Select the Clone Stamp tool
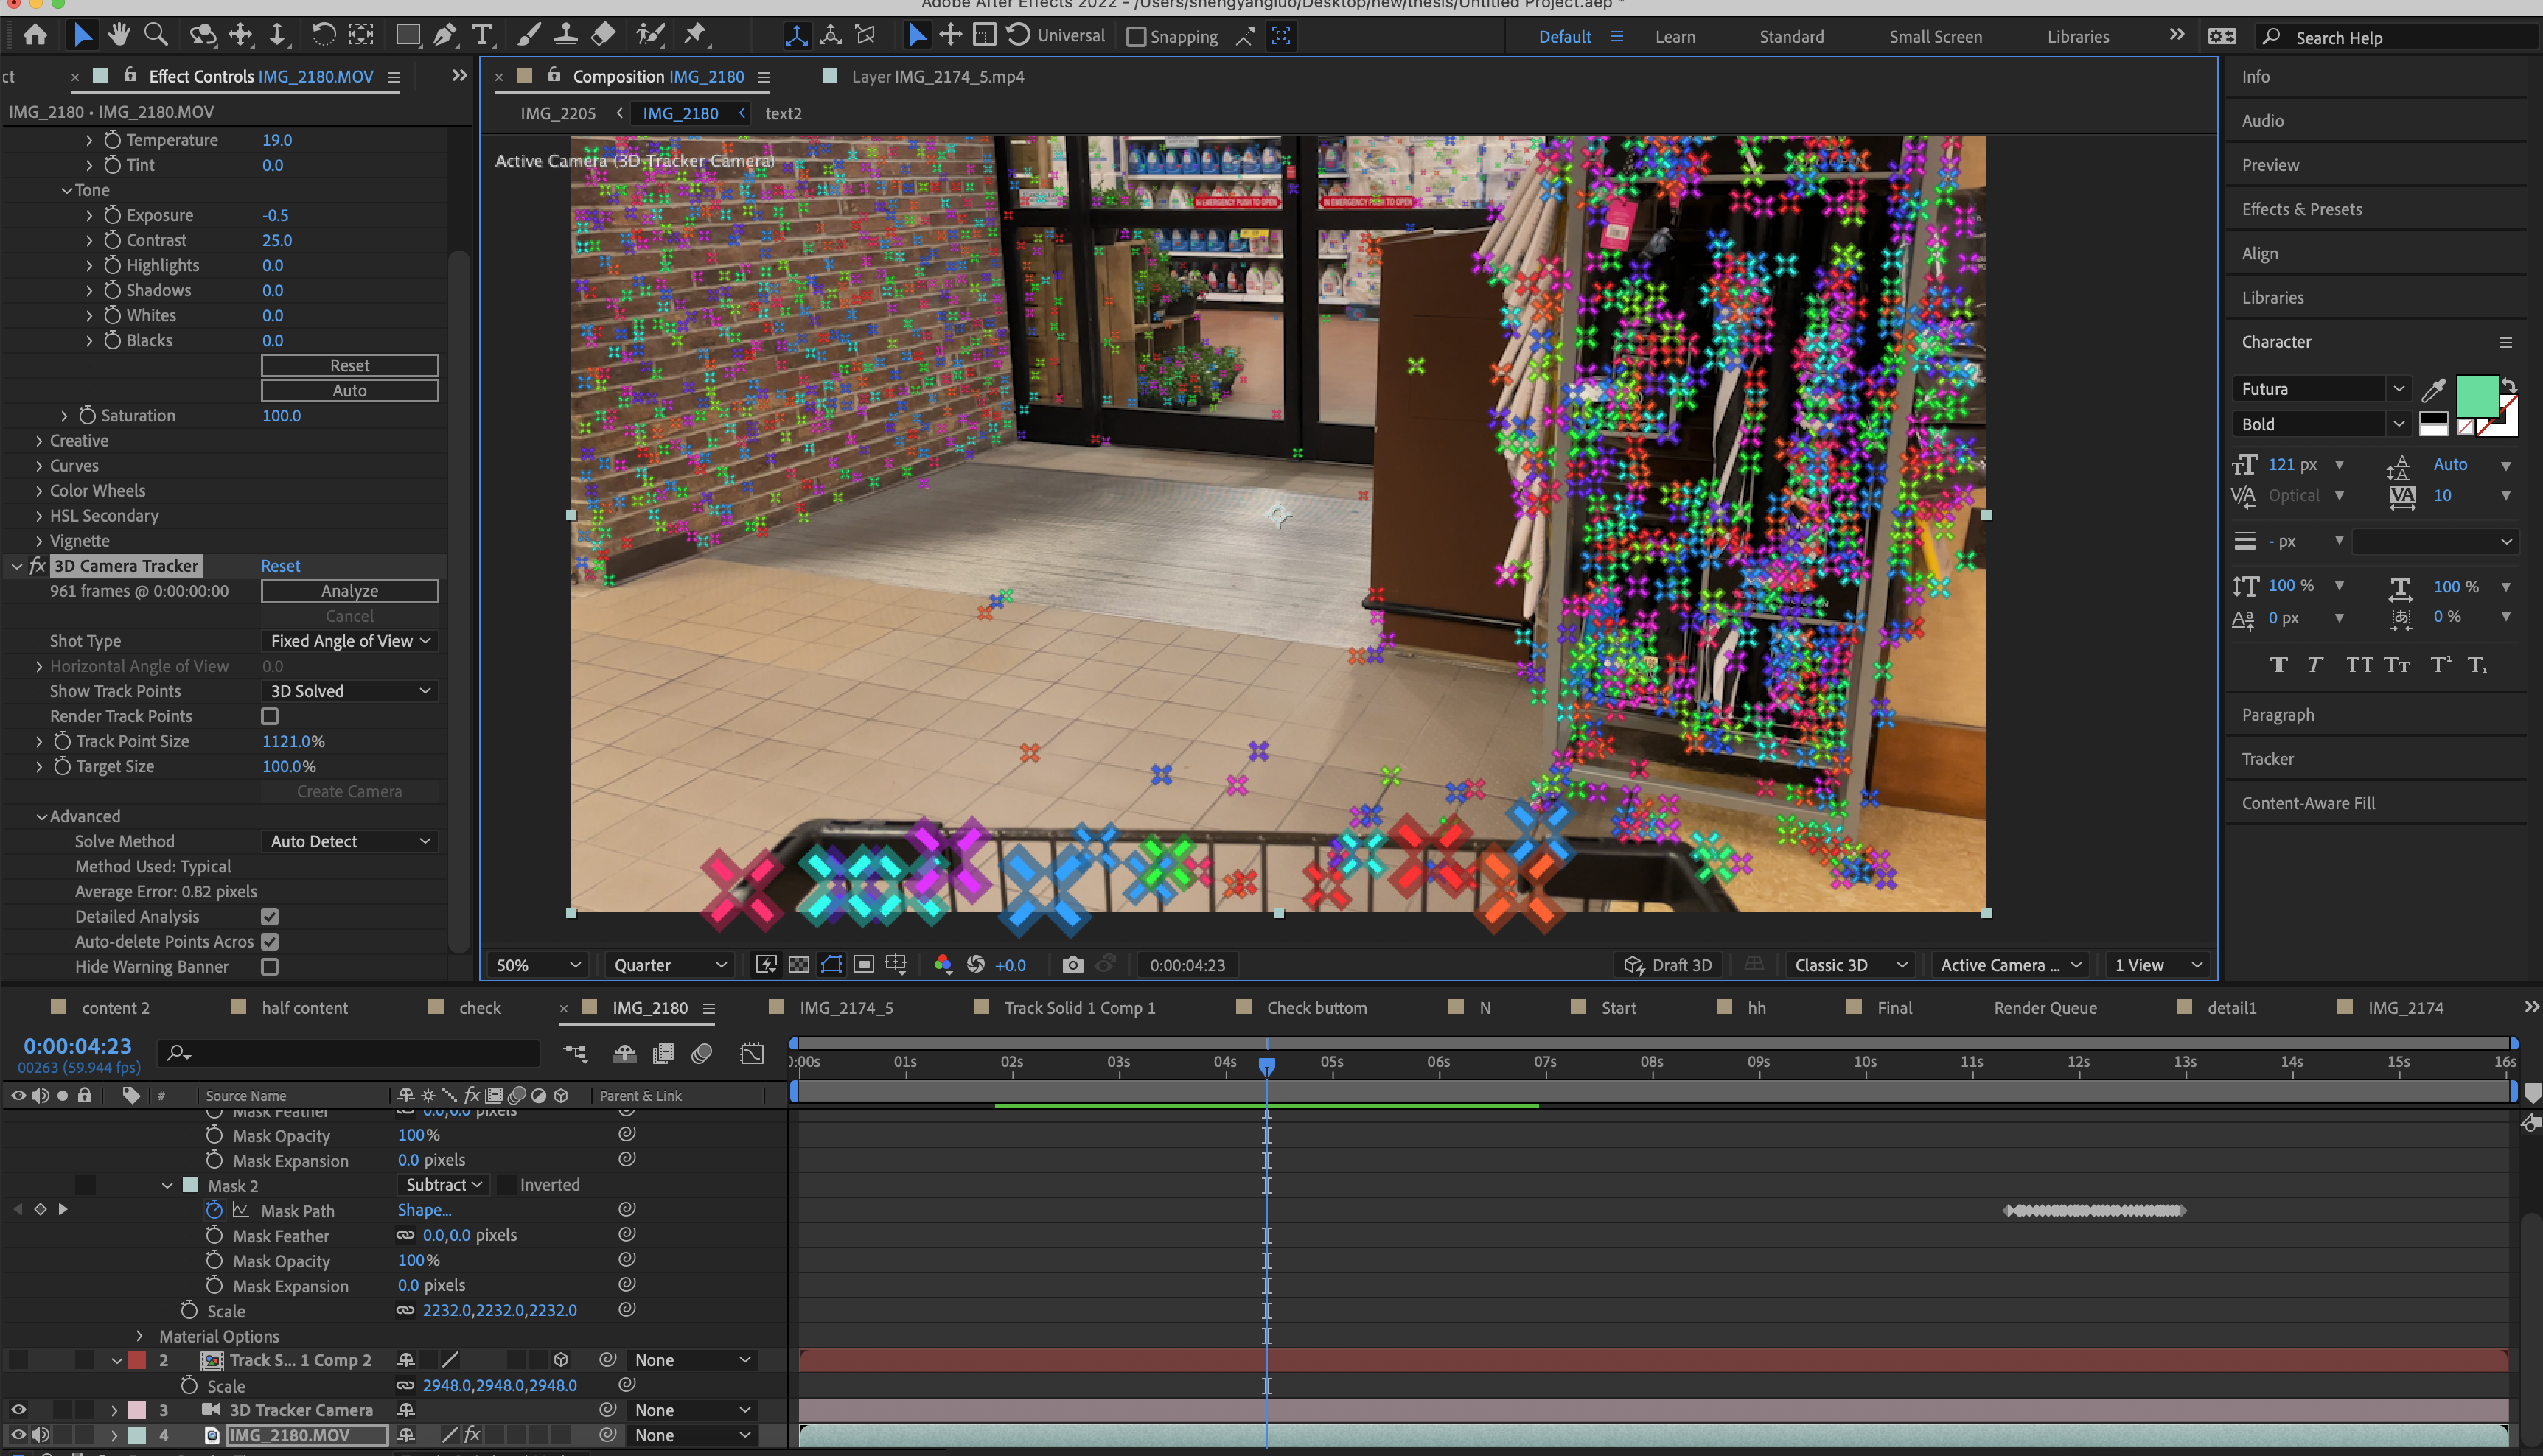2543x1456 pixels. point(566,36)
